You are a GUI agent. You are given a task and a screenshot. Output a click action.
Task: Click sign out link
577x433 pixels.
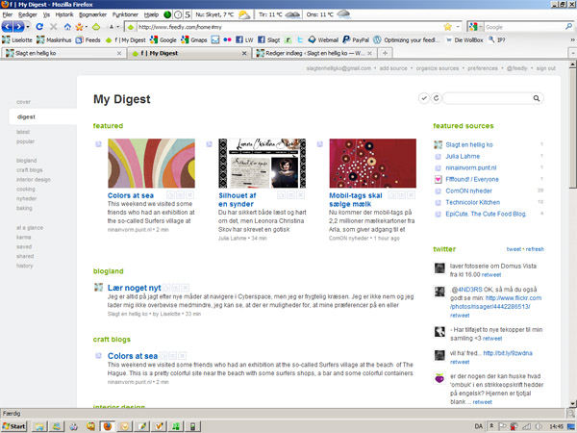click(x=545, y=68)
